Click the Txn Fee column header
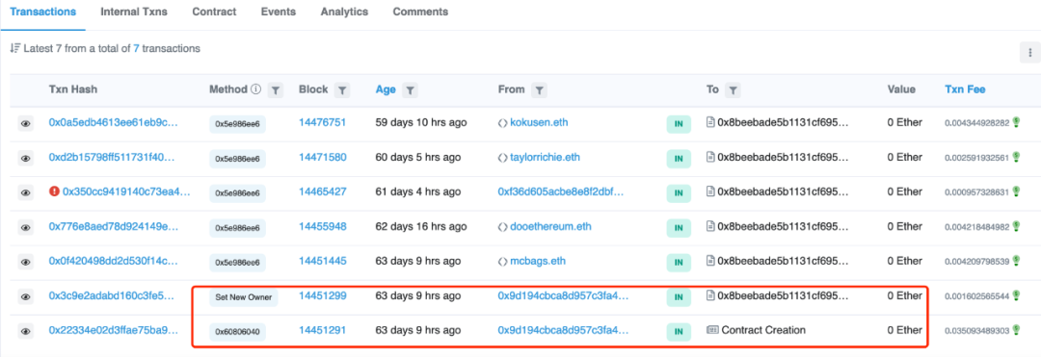Screen dimensions: 1041x357 click(x=965, y=89)
